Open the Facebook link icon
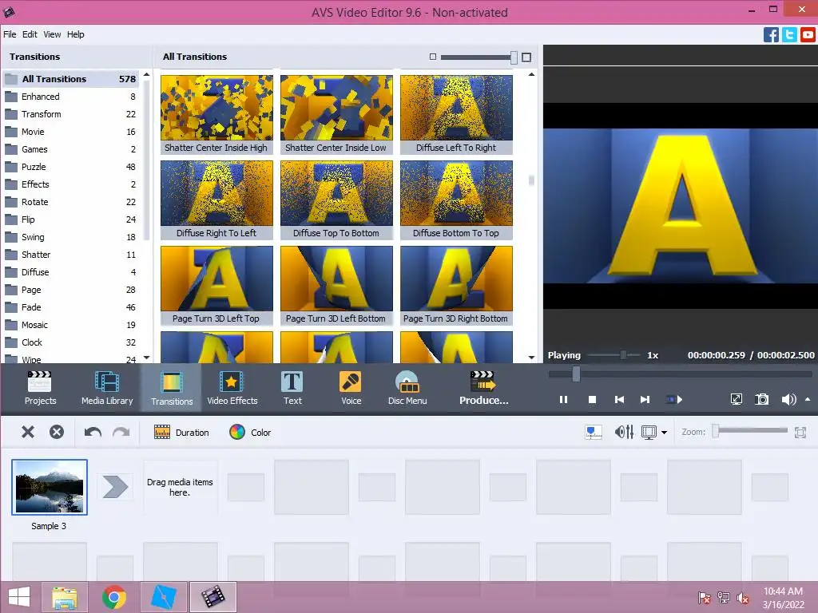This screenshot has width=818, height=613. (771, 35)
